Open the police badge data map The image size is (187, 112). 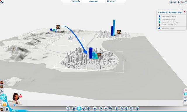[131, 108]
